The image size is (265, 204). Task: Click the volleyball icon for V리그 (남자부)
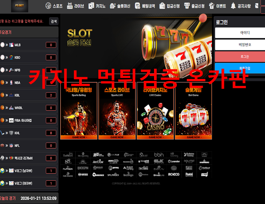click(x=2, y=170)
